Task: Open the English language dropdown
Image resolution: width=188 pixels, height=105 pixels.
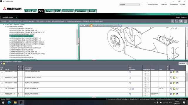Action: (130, 5)
